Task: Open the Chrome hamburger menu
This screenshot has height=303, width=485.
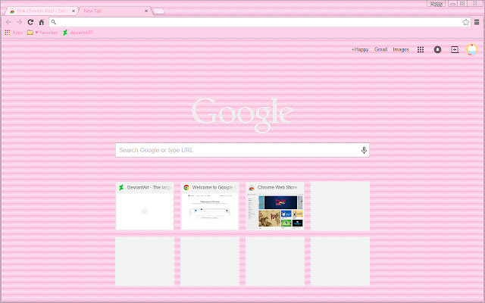Action: [477, 22]
